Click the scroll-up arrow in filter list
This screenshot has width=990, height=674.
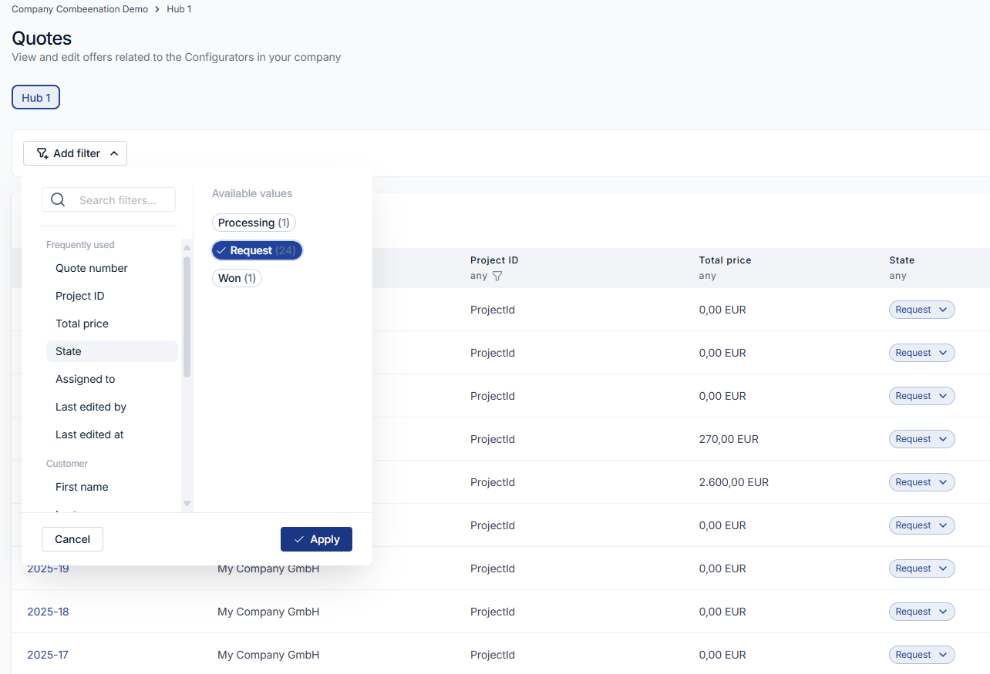pyautogui.click(x=187, y=247)
